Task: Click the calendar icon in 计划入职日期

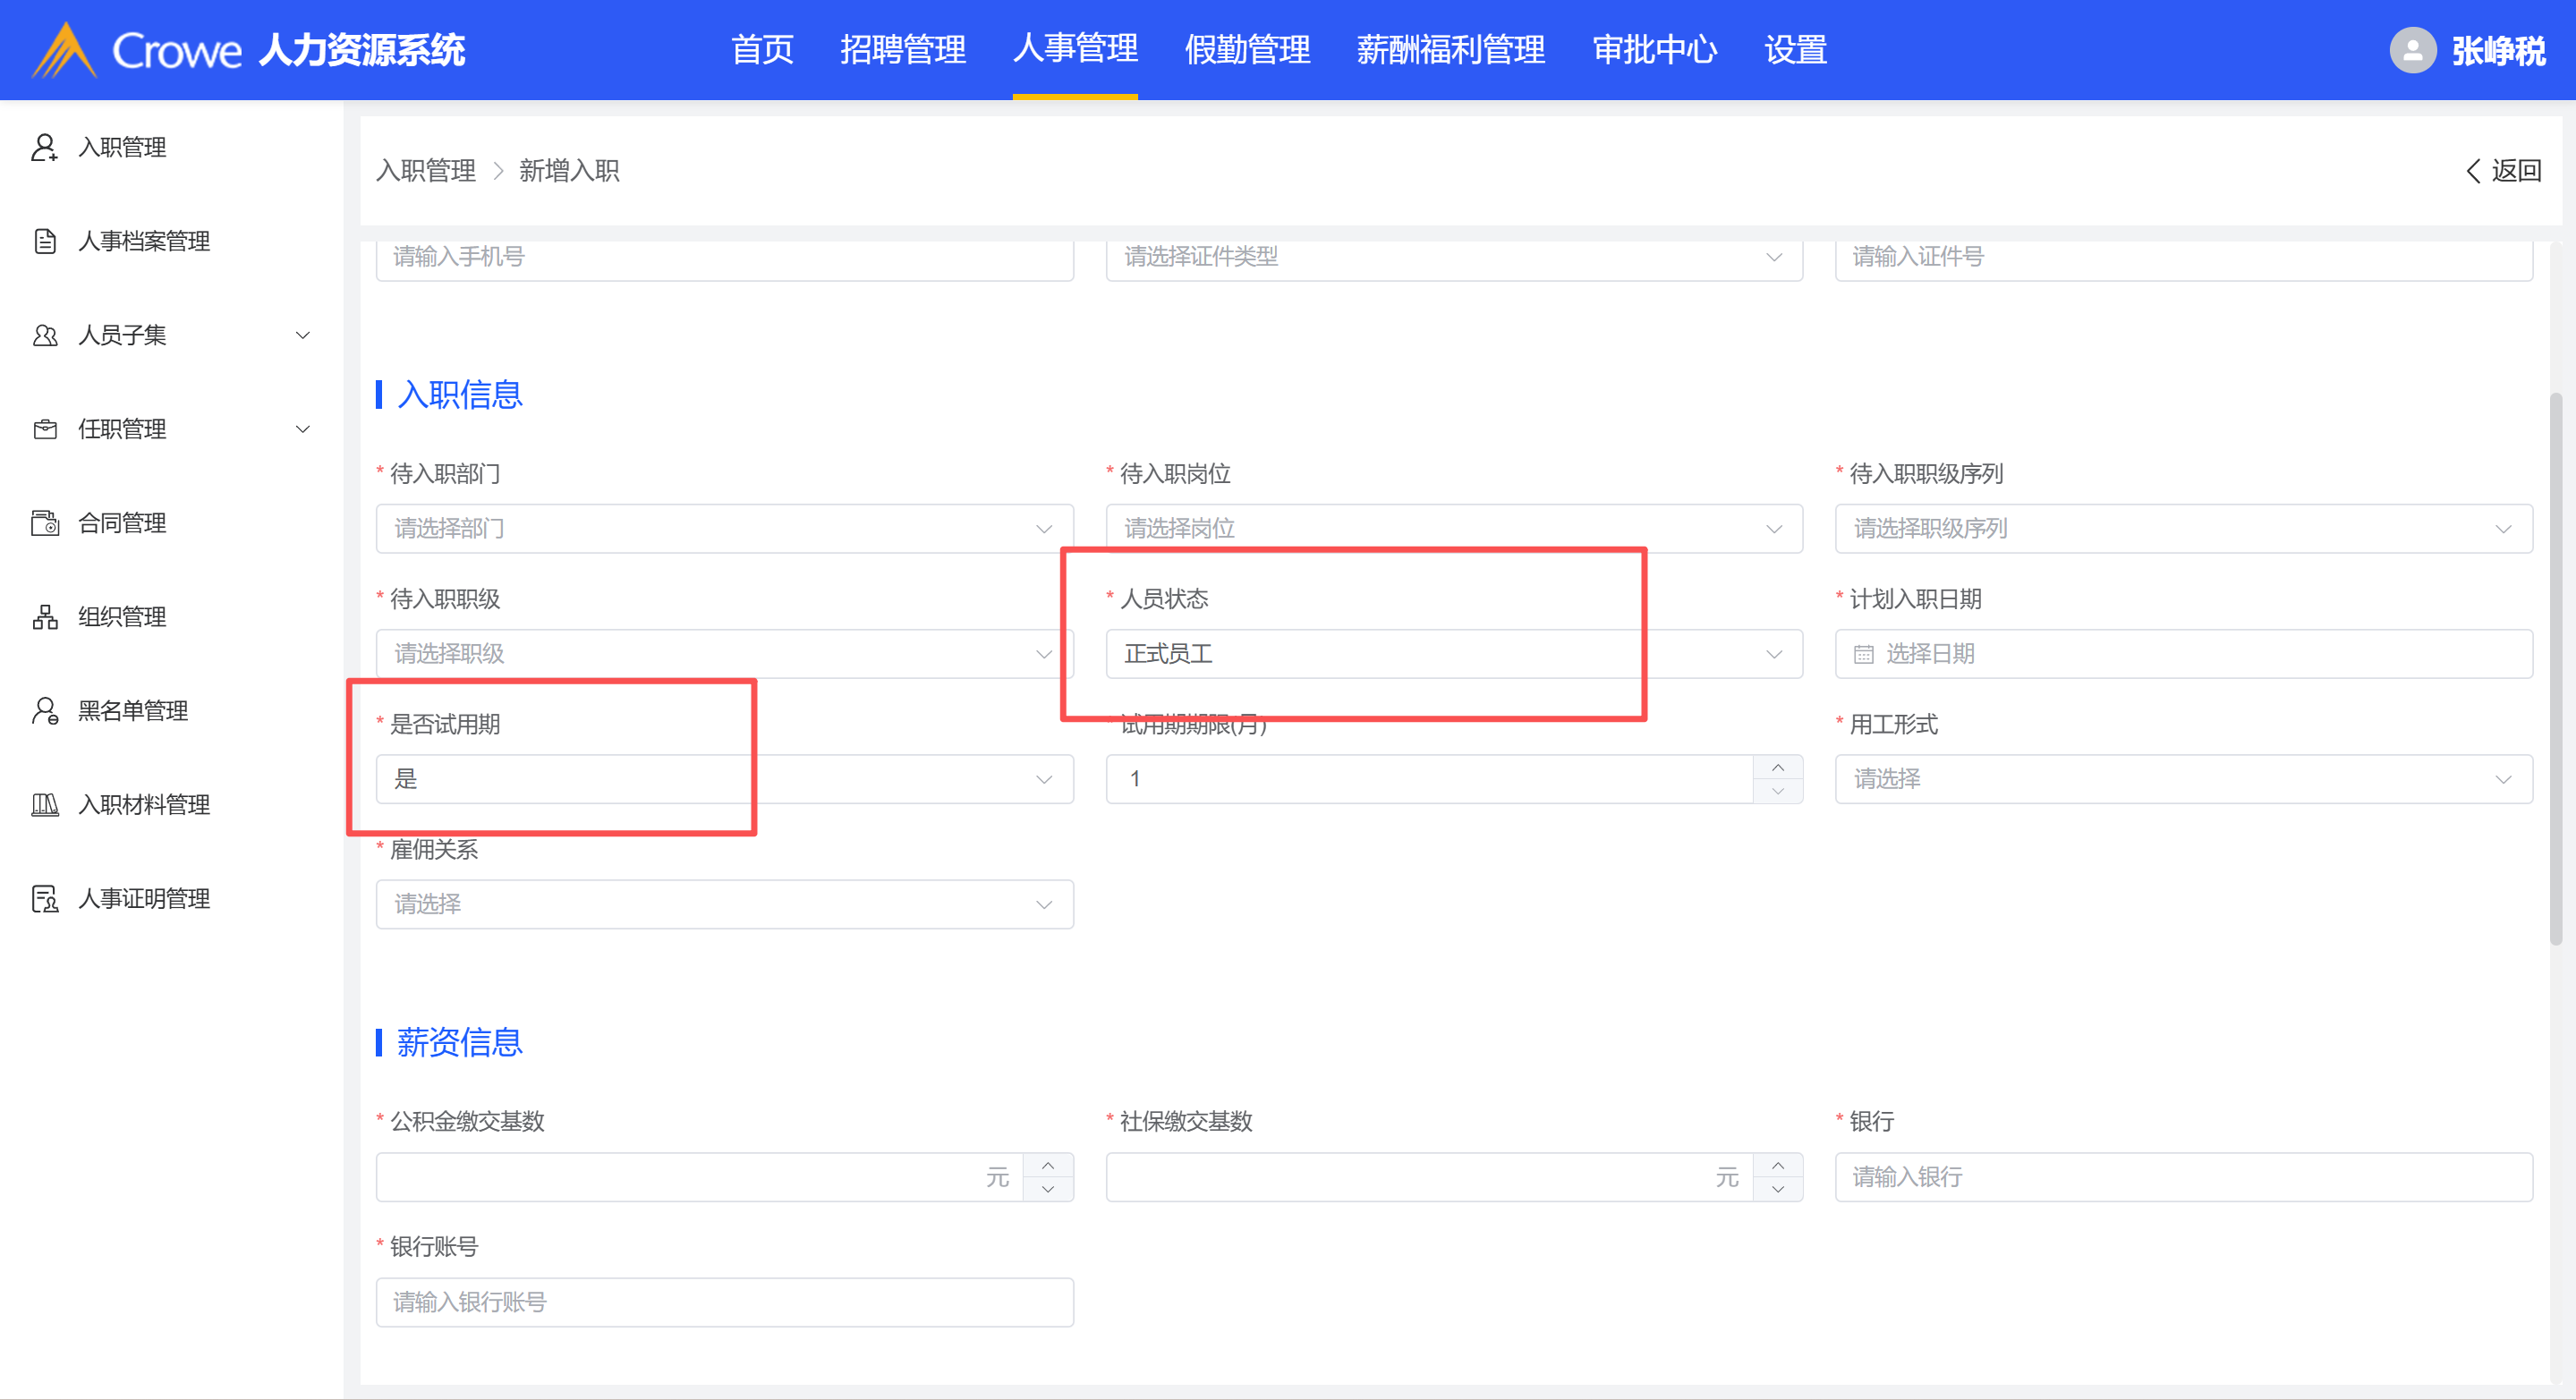Action: coord(1863,654)
